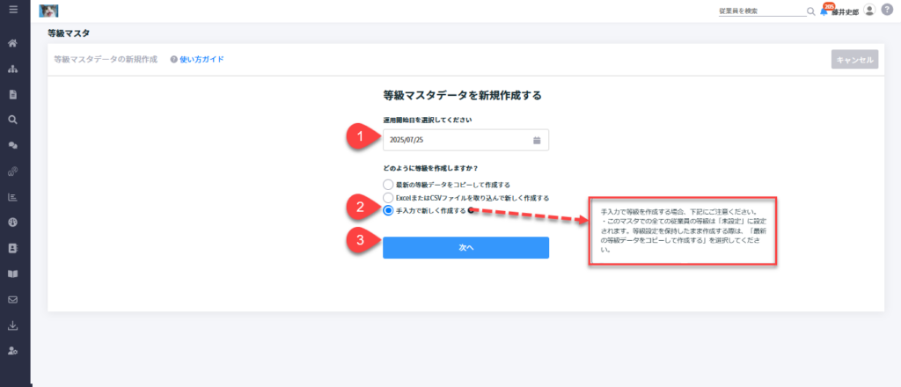The image size is (901, 387).
Task: Open the document sidebar icon
Action: (x=13, y=95)
